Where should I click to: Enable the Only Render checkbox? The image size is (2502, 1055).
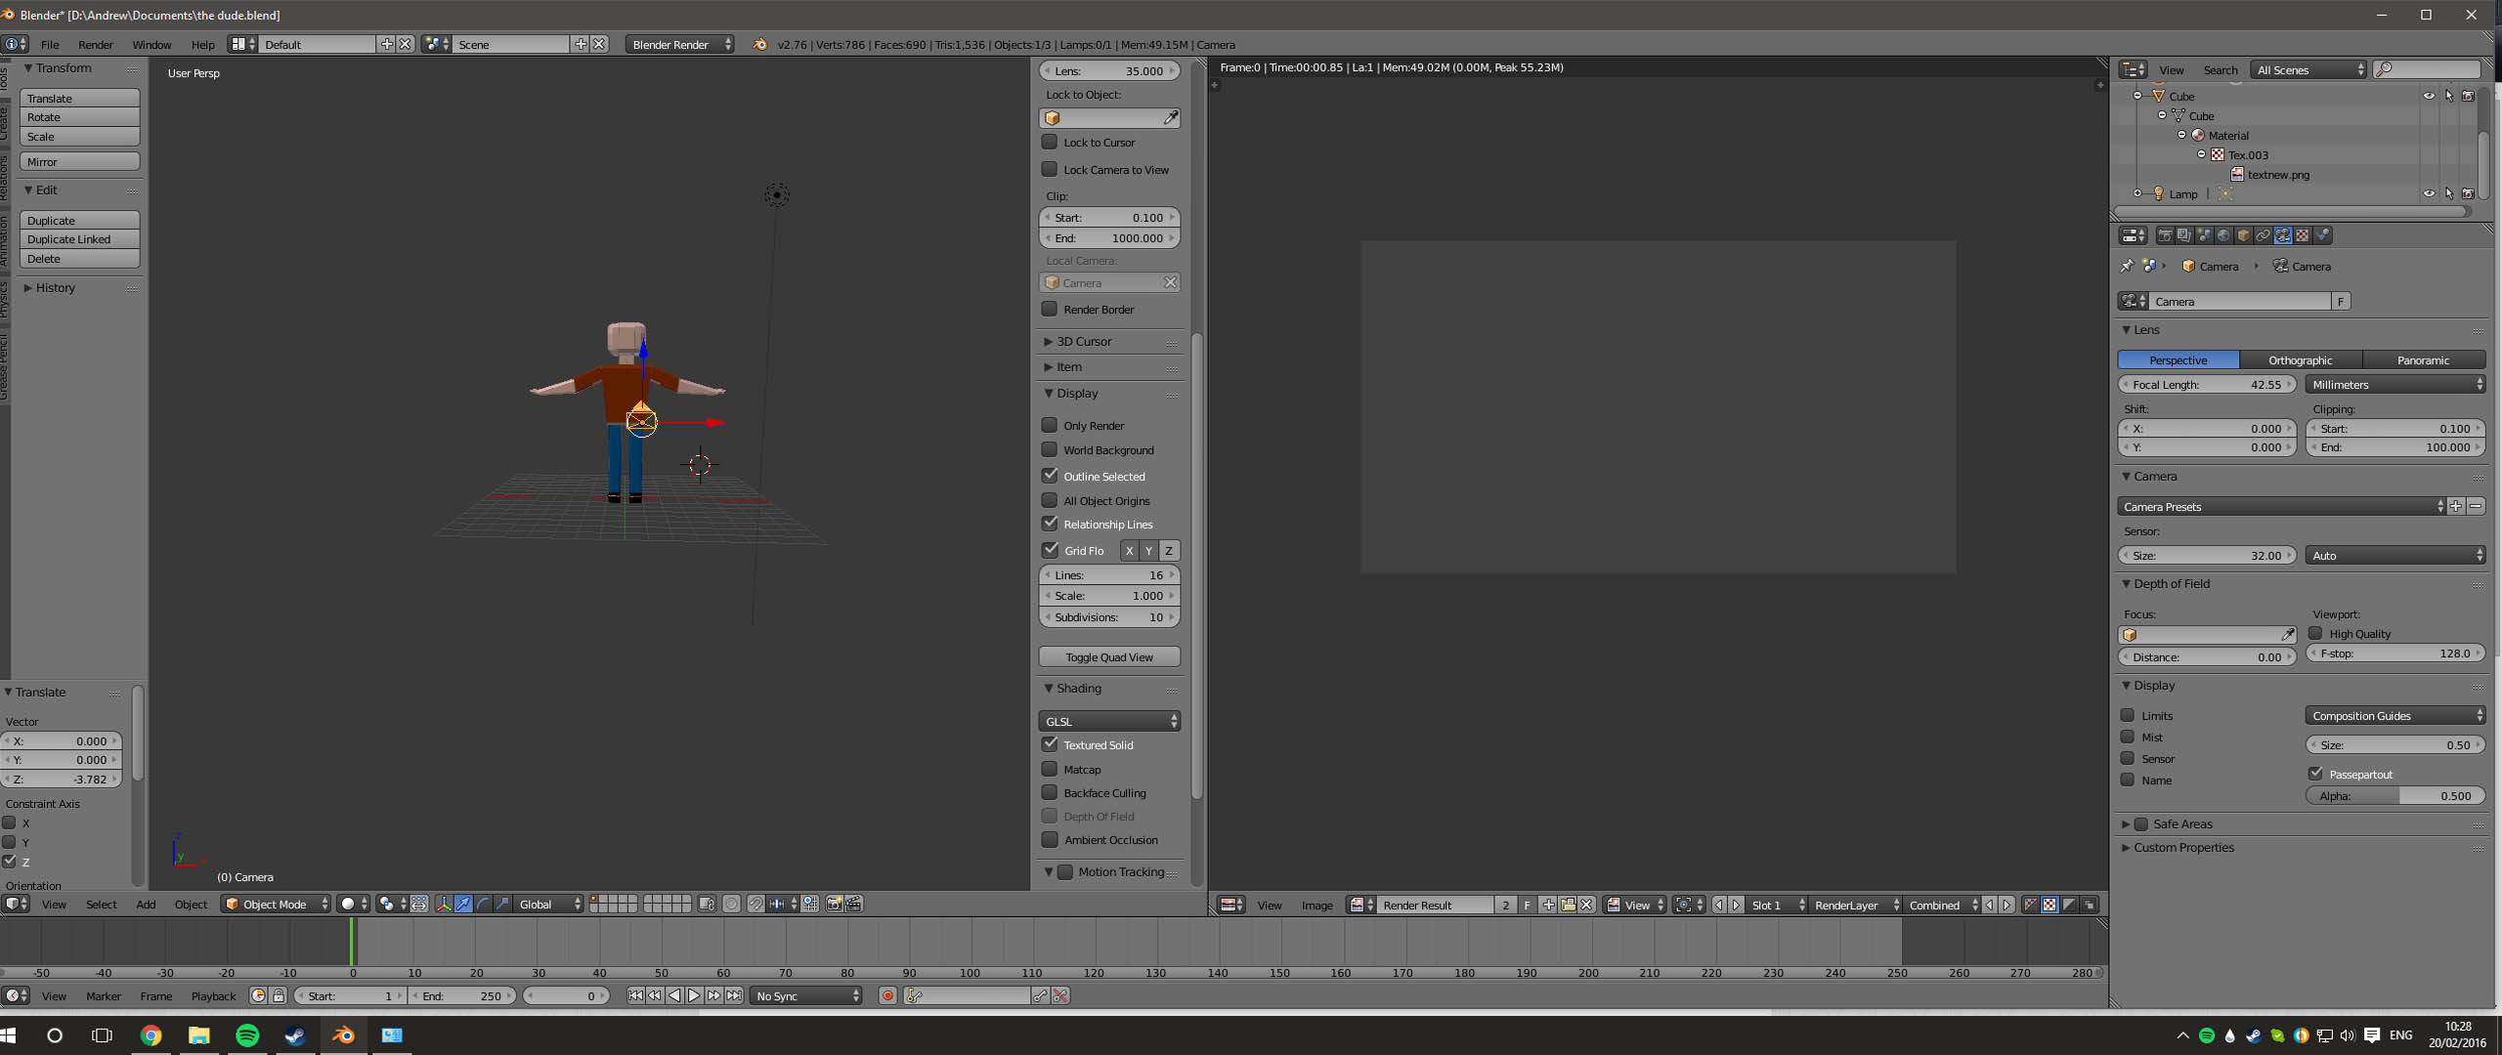pyautogui.click(x=1050, y=425)
